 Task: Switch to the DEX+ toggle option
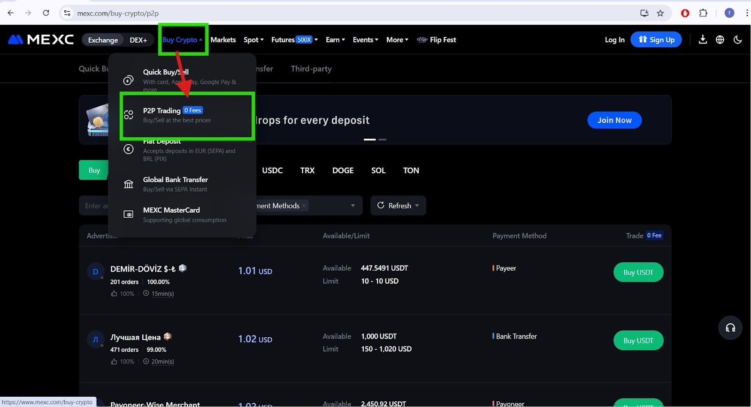click(138, 40)
